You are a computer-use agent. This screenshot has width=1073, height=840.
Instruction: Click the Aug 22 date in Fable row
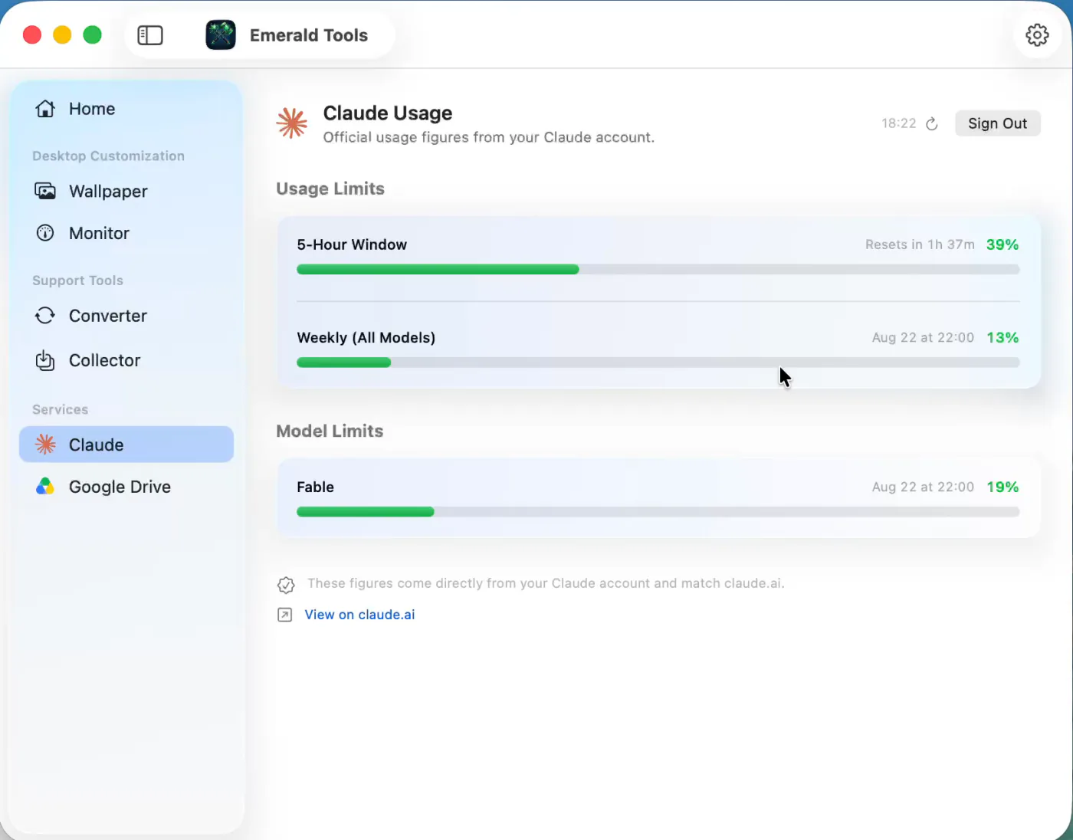click(x=923, y=487)
